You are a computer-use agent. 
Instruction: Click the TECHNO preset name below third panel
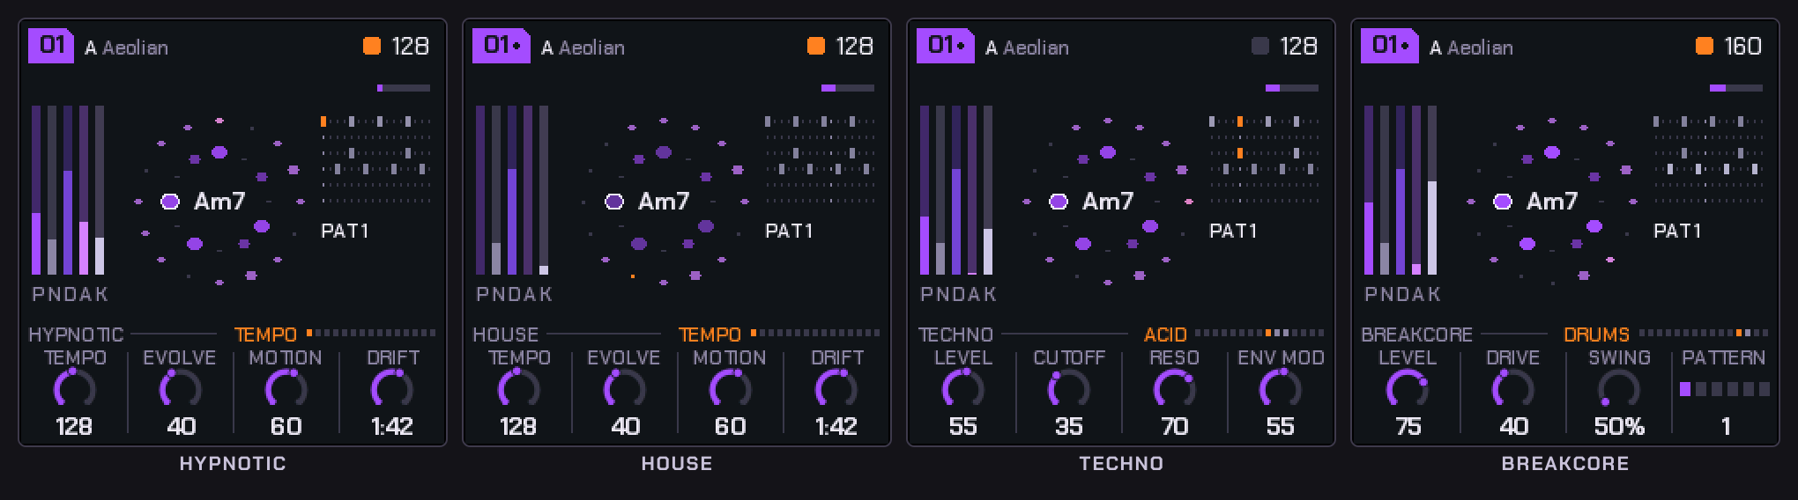point(1121,463)
